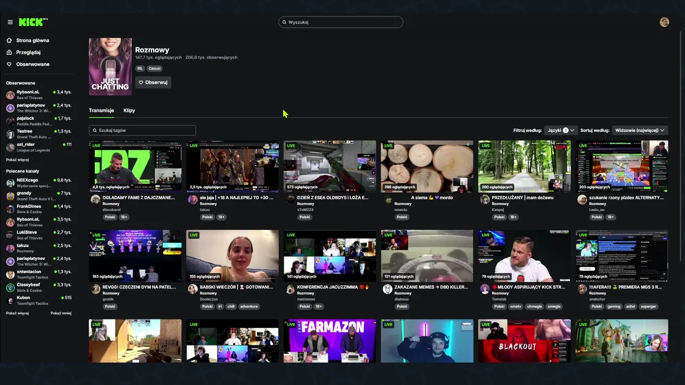Click the Strona główna home icon
Image resolution: width=685 pixels, height=385 pixels.
click(10, 40)
